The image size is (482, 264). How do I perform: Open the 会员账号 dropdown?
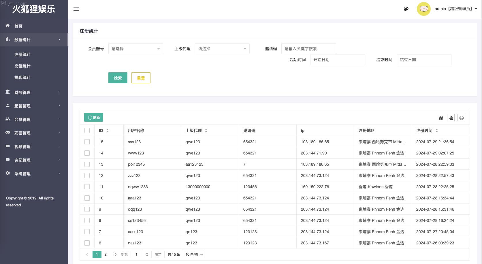[135, 49]
